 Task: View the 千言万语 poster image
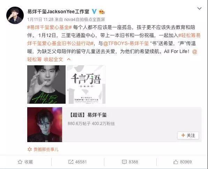[x=86, y=84]
